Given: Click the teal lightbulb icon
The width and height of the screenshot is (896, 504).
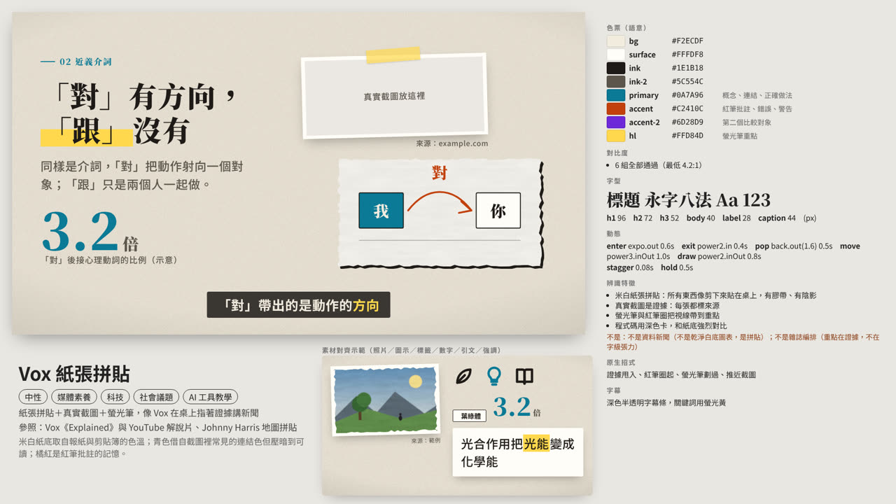Looking at the screenshot, I should (494, 376).
